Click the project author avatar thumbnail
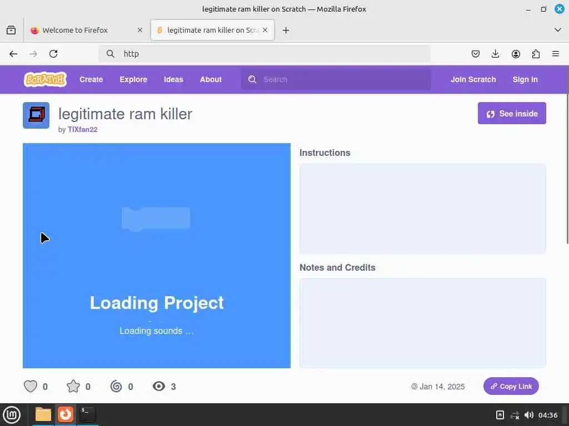 coord(36,115)
